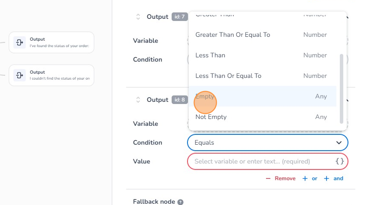369x205 pixels.
Task: Click the reorder handle beside Output id: 7
Action: [138, 17]
